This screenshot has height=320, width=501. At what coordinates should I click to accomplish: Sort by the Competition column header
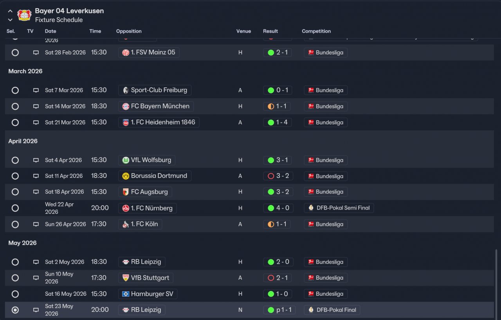pos(316,31)
